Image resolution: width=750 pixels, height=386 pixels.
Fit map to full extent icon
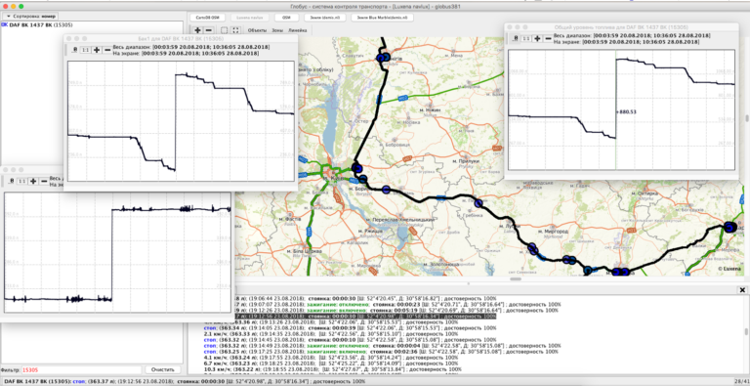click(235, 30)
